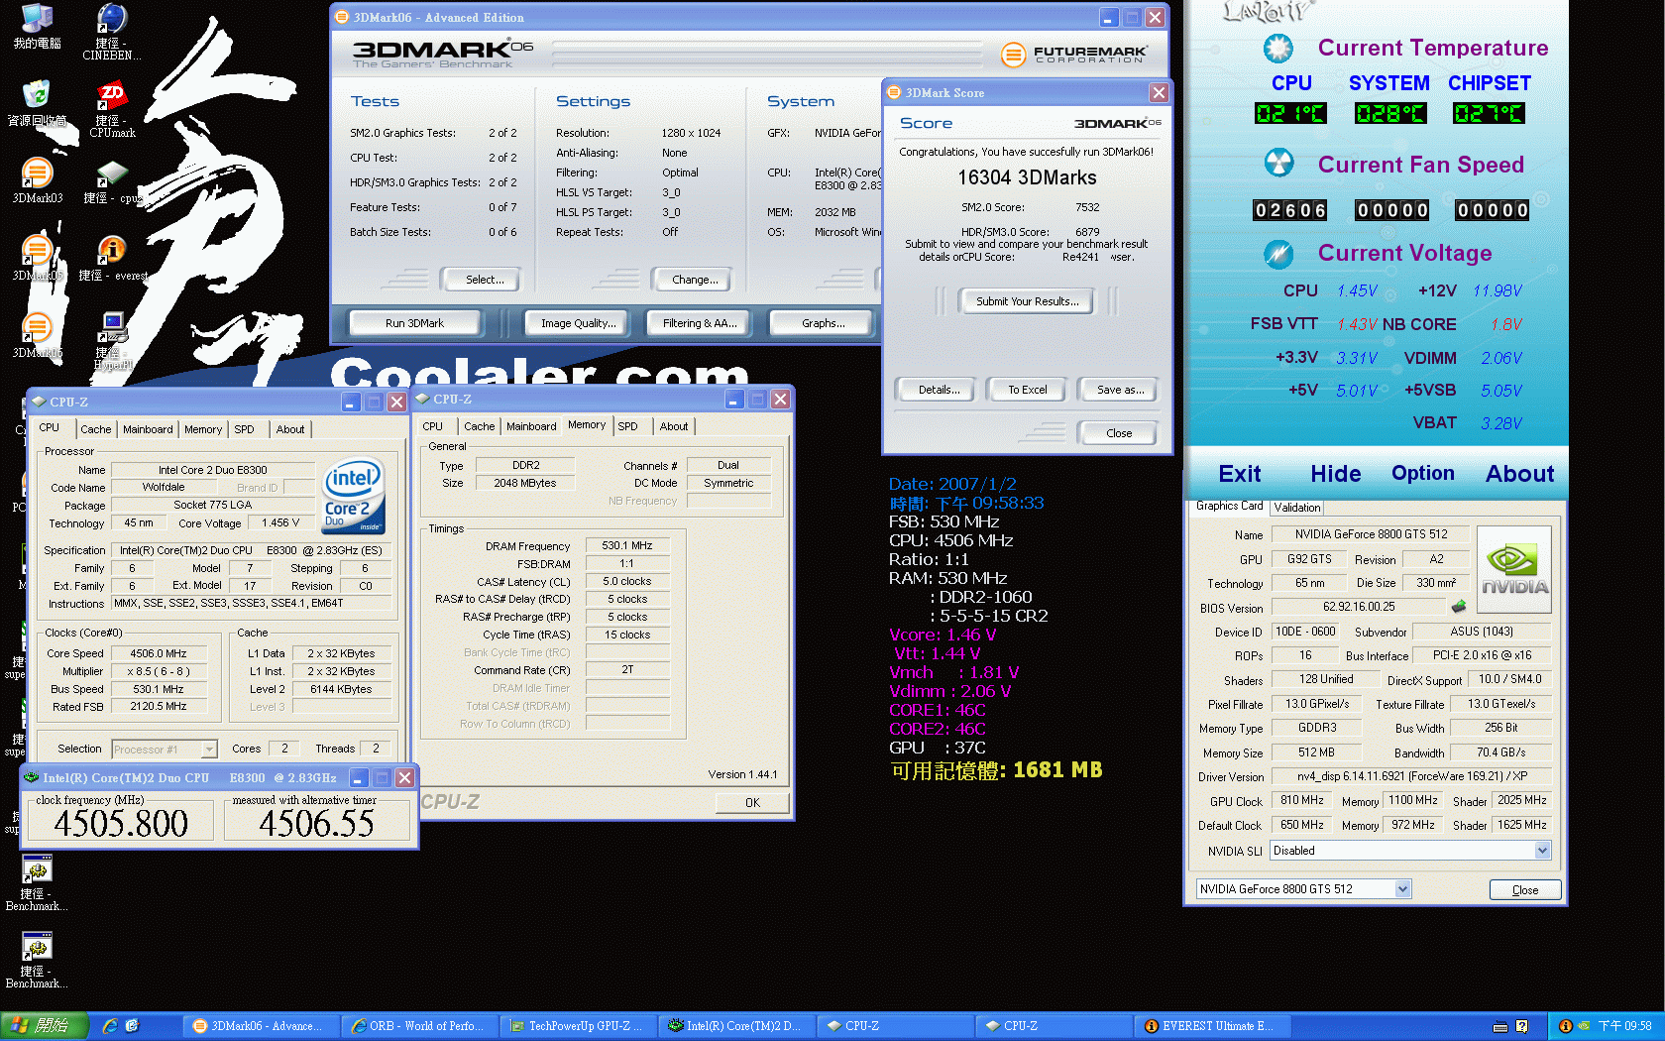Open the SPD tab in right CPU-Z window
This screenshot has height=1041, width=1665.
tap(628, 426)
